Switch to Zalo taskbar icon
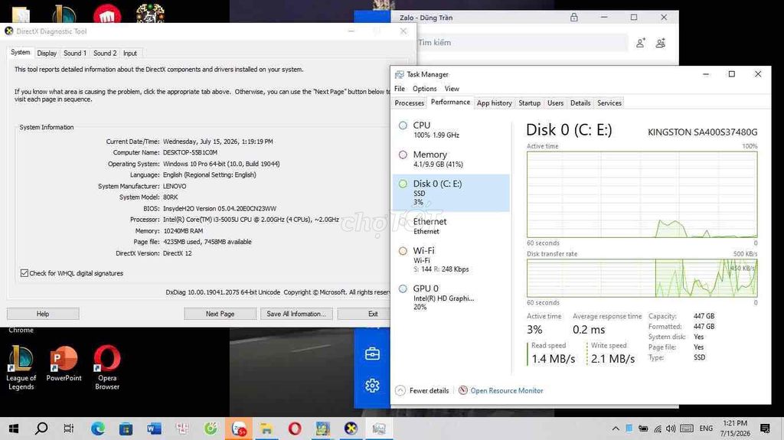784x440 pixels. 239,429
